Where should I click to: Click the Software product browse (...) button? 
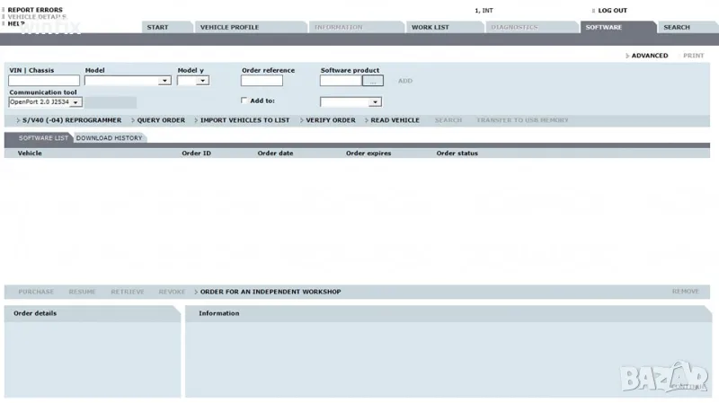point(373,81)
